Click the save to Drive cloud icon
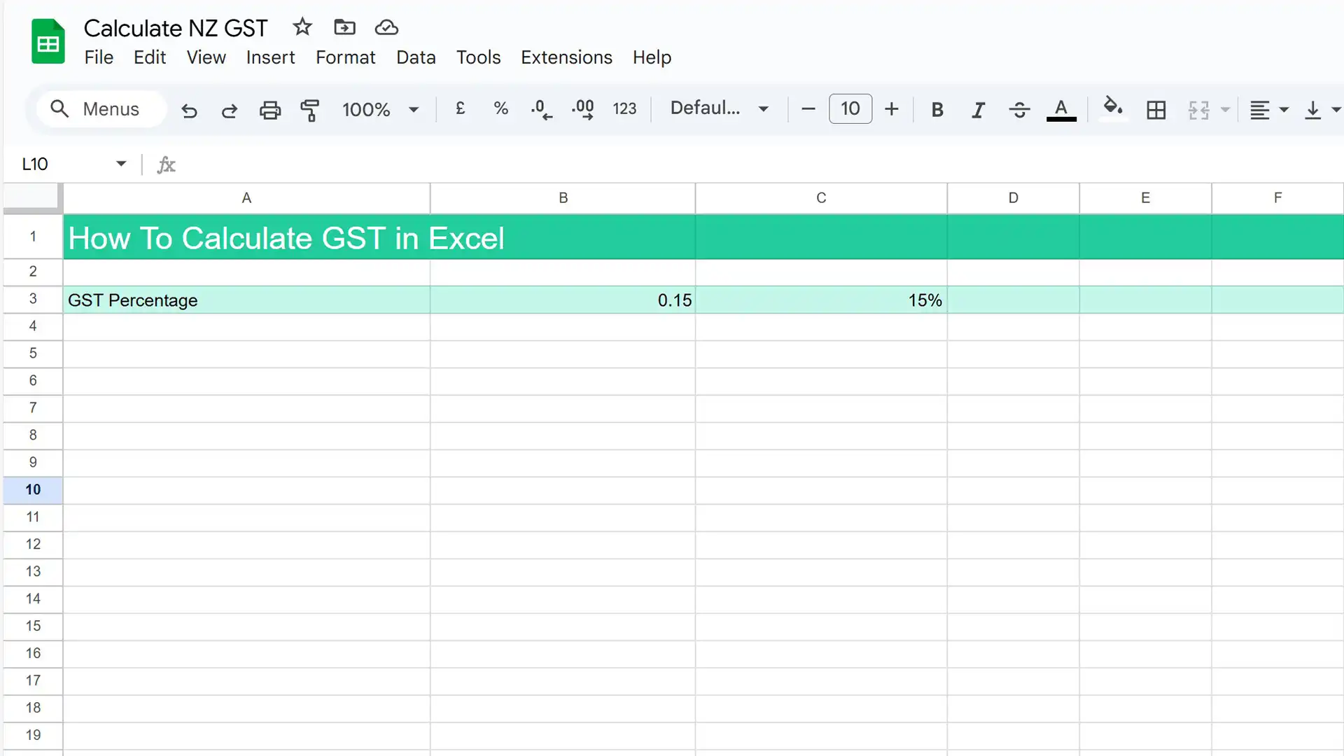The width and height of the screenshot is (1344, 756). [387, 28]
